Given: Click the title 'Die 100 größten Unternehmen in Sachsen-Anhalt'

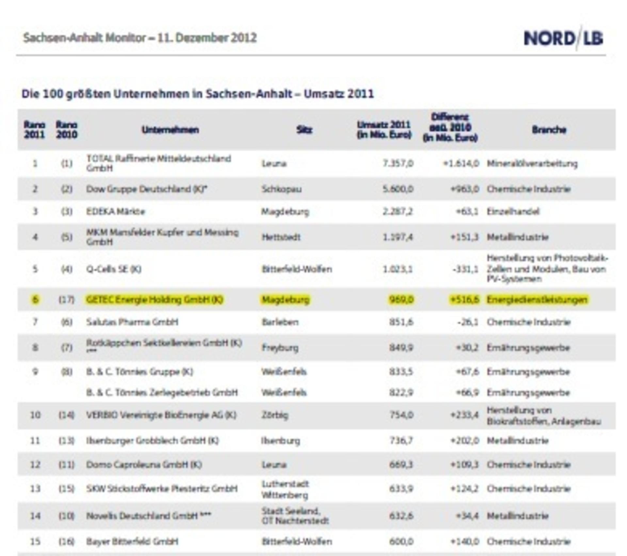Looking at the screenshot, I should pyautogui.click(x=157, y=94).
